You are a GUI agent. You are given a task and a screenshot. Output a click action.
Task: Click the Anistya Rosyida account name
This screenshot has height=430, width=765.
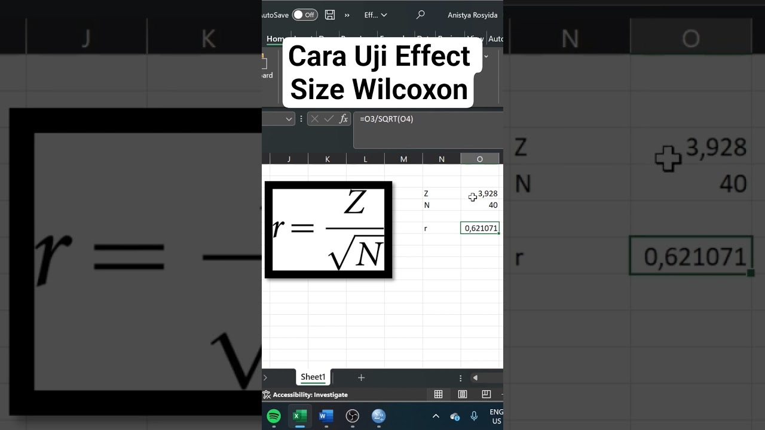(473, 15)
